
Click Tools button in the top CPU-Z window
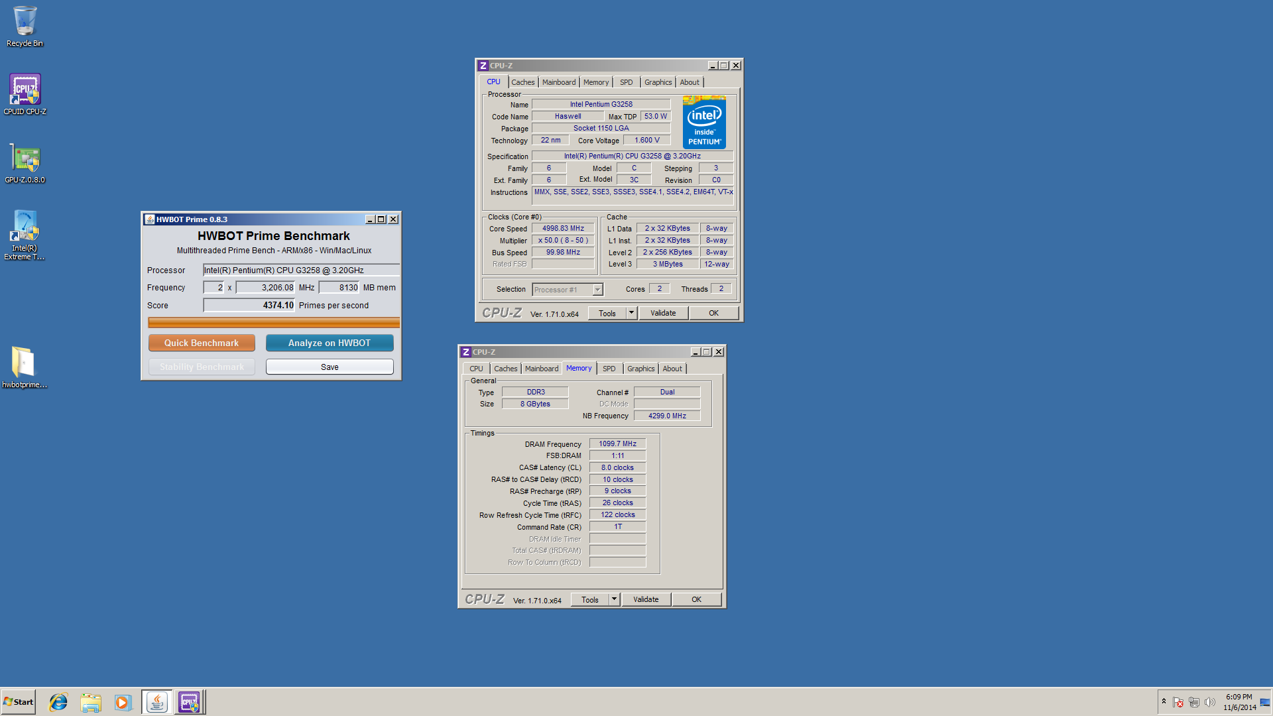click(x=607, y=313)
